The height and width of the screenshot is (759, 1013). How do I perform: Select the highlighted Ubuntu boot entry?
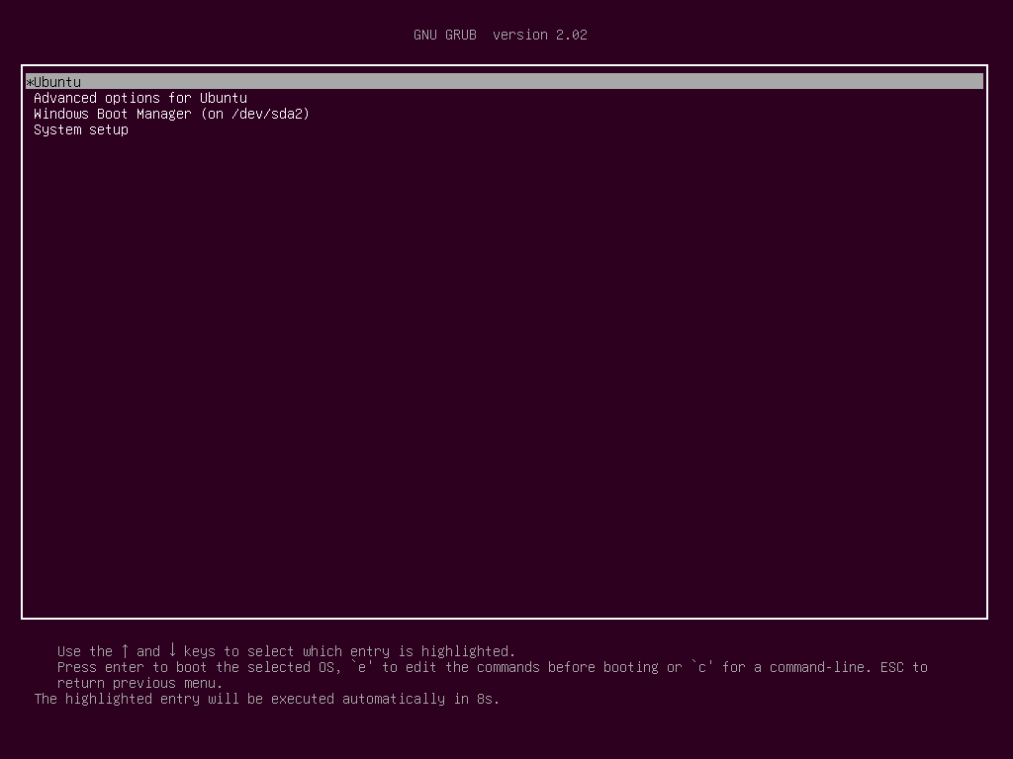tap(505, 82)
